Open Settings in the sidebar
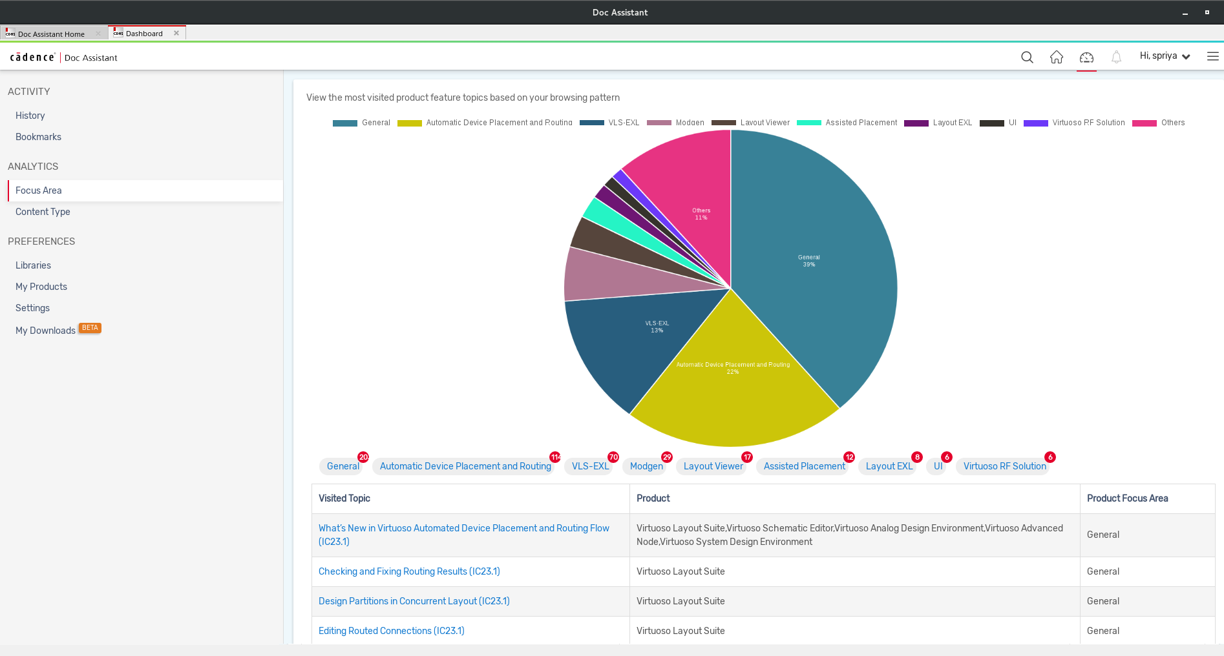 click(x=32, y=308)
